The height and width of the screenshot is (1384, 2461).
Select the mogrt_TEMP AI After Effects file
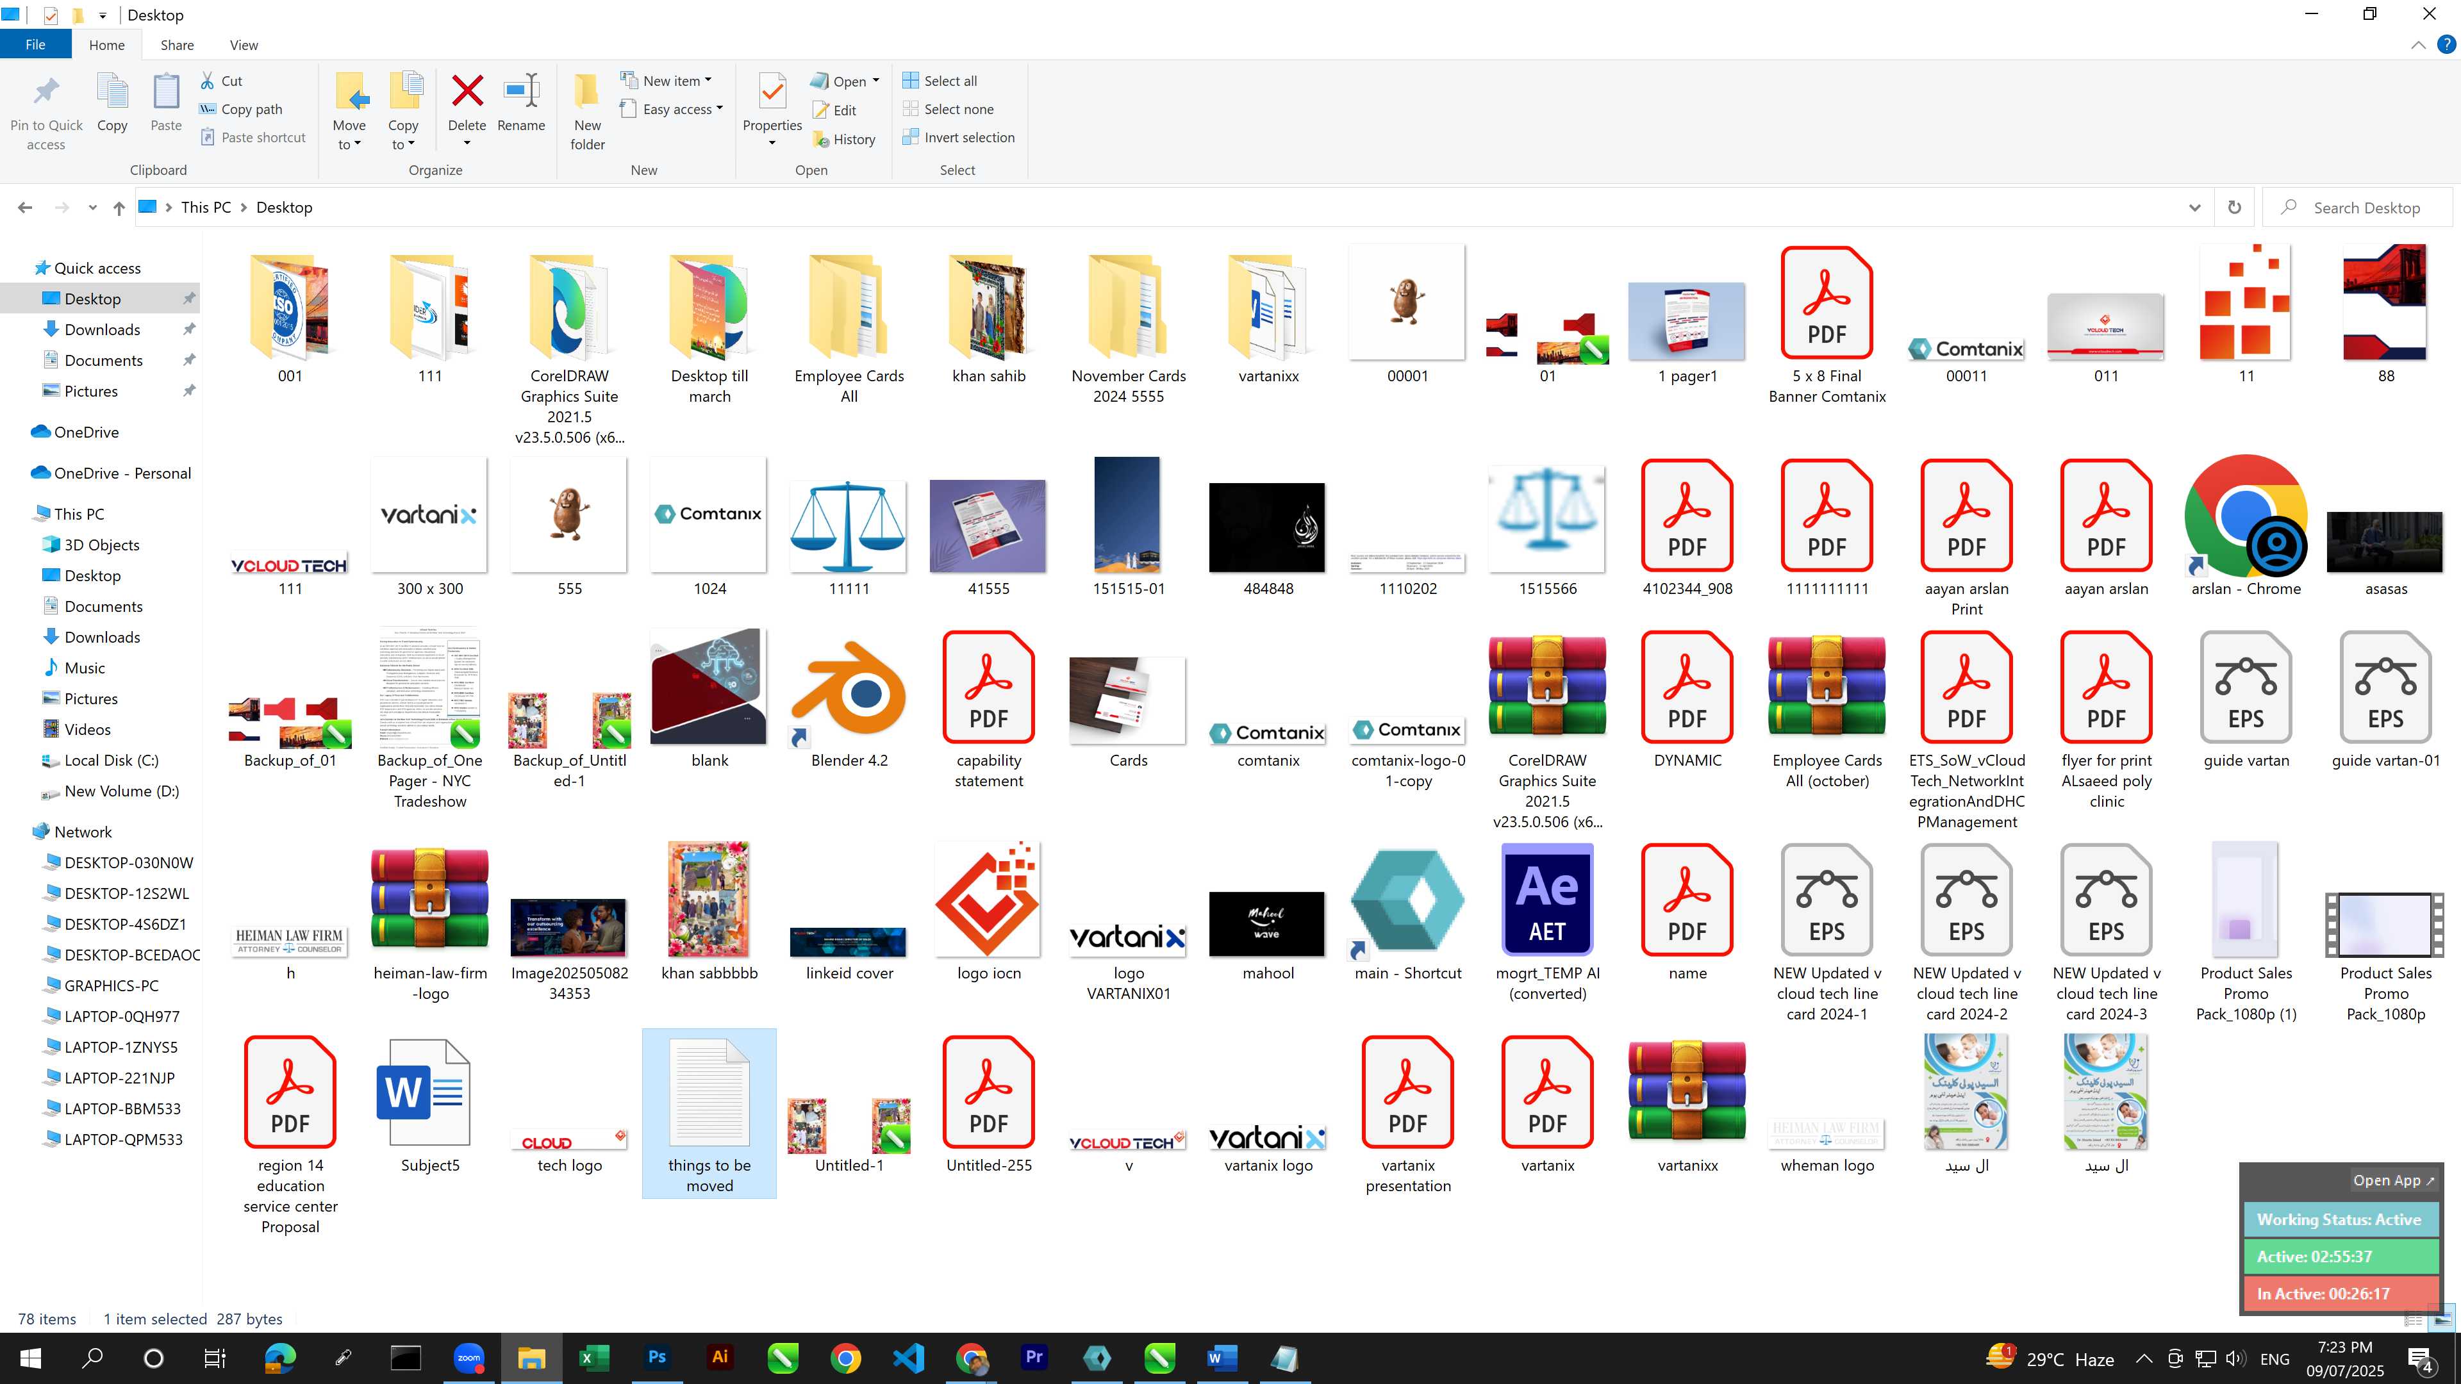[x=1546, y=923]
